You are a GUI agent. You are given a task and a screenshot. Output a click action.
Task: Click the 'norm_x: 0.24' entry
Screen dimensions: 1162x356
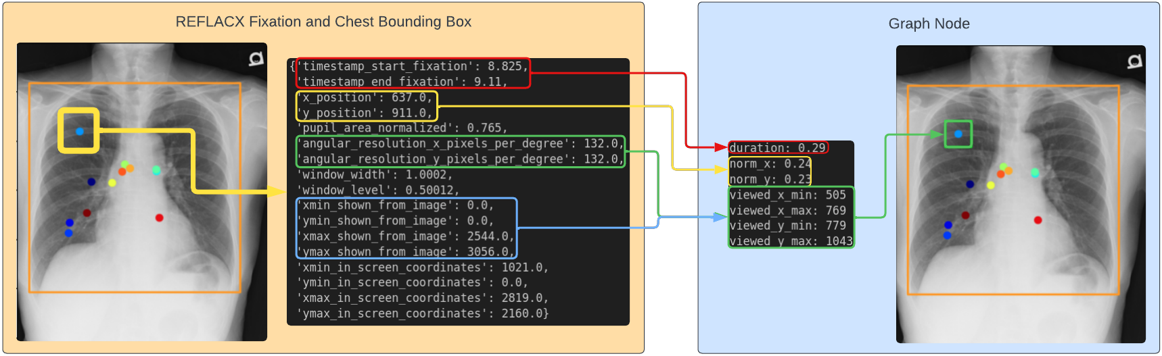click(x=770, y=163)
